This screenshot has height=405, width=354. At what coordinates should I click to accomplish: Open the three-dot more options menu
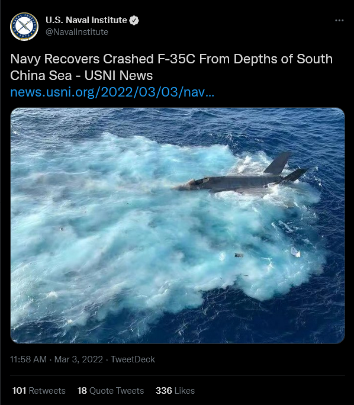[339, 20]
